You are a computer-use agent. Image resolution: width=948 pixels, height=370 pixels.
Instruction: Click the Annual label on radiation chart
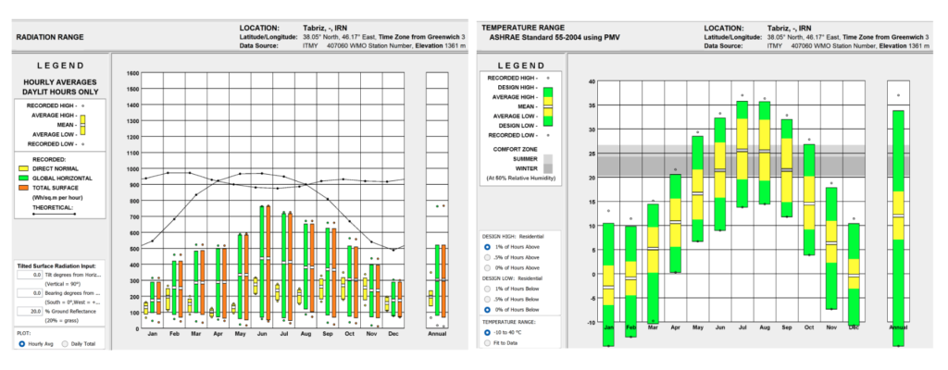(437, 334)
